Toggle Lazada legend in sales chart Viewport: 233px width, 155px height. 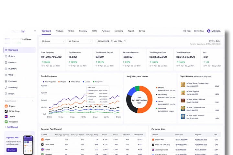[86, 82]
